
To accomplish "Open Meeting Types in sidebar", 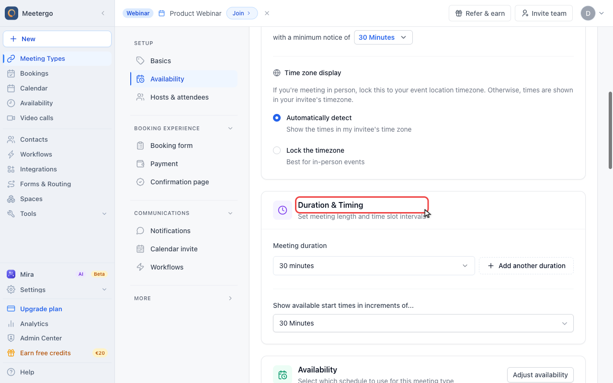I will pos(57,58).
